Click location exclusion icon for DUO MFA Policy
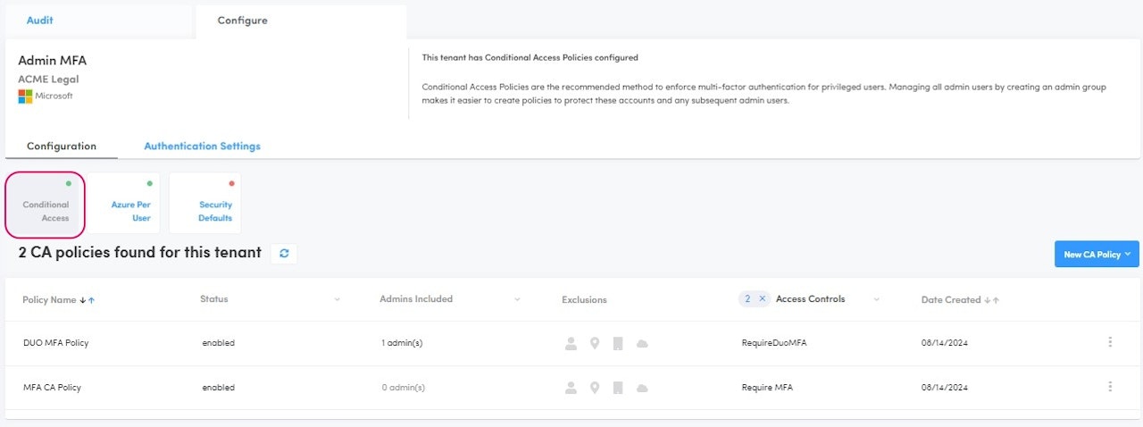The image size is (1143, 427). (594, 343)
